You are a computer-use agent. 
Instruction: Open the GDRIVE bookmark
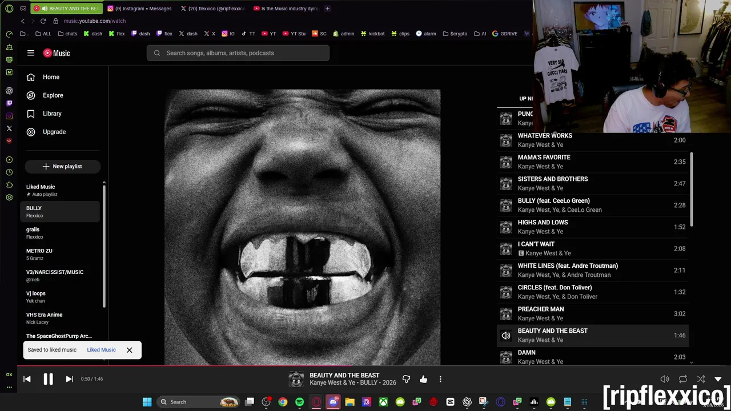click(x=505, y=34)
